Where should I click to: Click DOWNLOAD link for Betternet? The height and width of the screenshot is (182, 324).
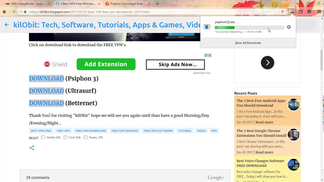pyautogui.click(x=46, y=103)
